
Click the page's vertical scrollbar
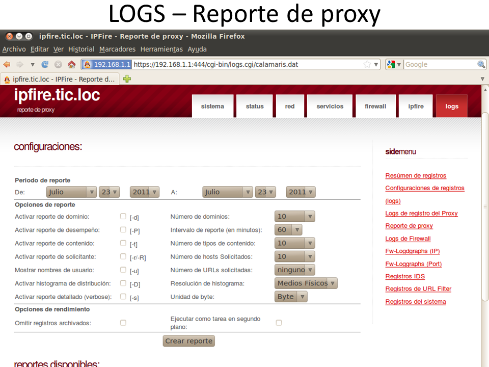pos(485,204)
